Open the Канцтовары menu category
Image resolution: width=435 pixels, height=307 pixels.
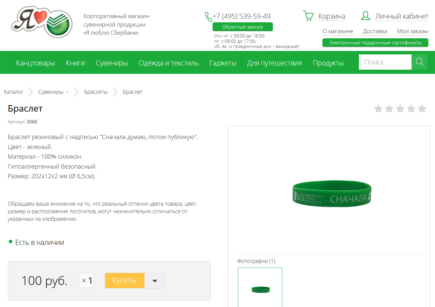click(35, 63)
